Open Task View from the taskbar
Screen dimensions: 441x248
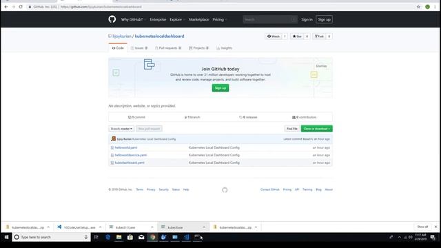point(96,237)
